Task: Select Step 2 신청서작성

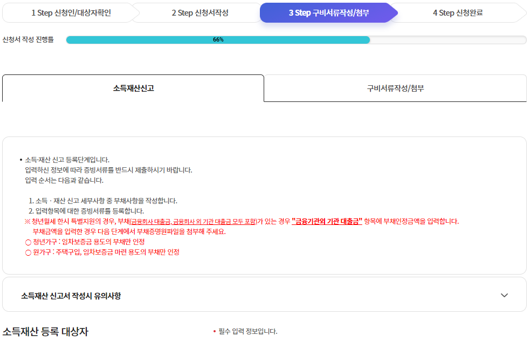Action: 197,12
